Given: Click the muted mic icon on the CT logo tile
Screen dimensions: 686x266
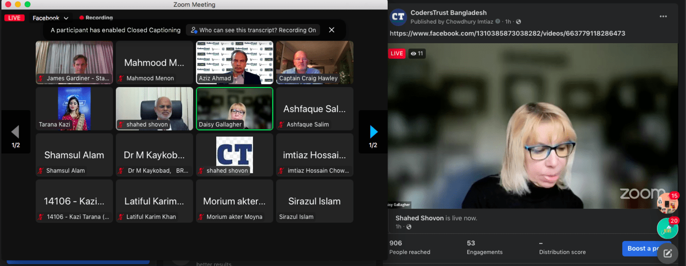Looking at the screenshot, I should (x=202, y=171).
